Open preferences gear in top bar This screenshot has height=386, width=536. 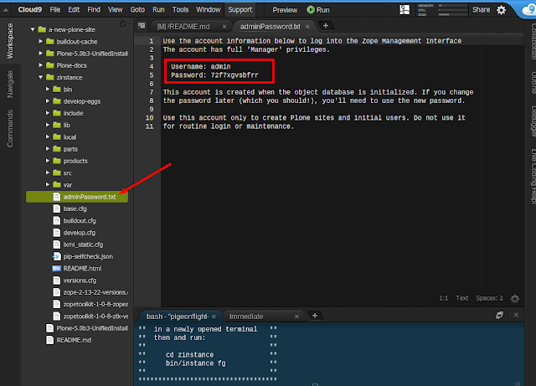pos(501,10)
